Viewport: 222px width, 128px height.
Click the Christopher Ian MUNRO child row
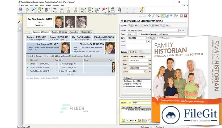(70, 64)
